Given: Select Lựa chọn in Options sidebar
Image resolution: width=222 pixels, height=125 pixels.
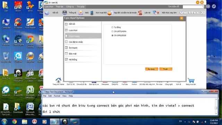Looking at the screenshot, I should point(83,30).
